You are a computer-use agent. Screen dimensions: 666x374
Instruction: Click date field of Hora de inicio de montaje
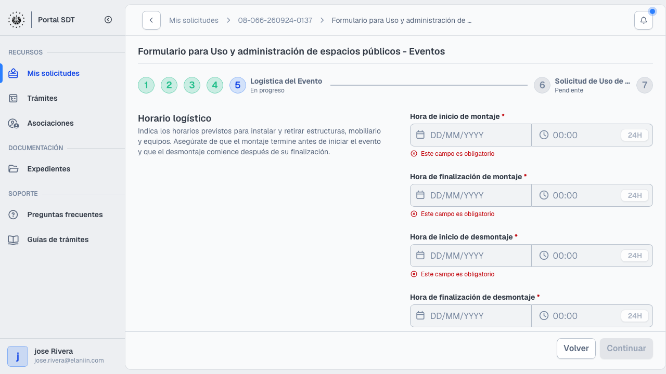(471, 135)
